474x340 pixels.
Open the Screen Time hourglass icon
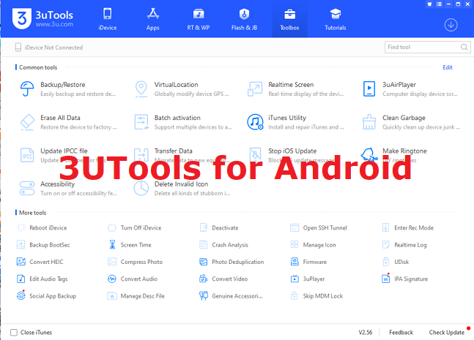(112, 245)
